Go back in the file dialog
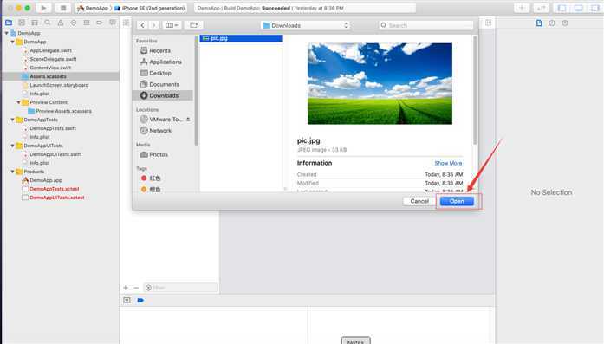The width and height of the screenshot is (604, 344). coord(142,25)
